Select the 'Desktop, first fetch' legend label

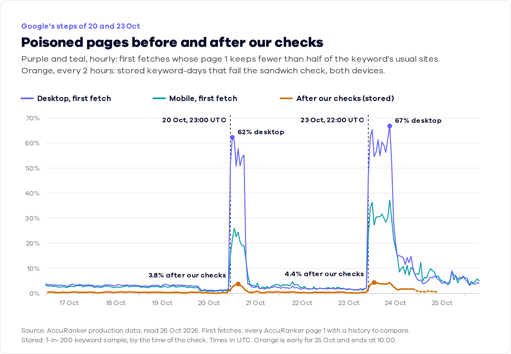point(74,99)
